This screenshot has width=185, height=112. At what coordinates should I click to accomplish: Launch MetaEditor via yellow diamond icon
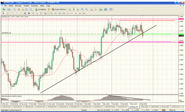click(x=49, y=9)
